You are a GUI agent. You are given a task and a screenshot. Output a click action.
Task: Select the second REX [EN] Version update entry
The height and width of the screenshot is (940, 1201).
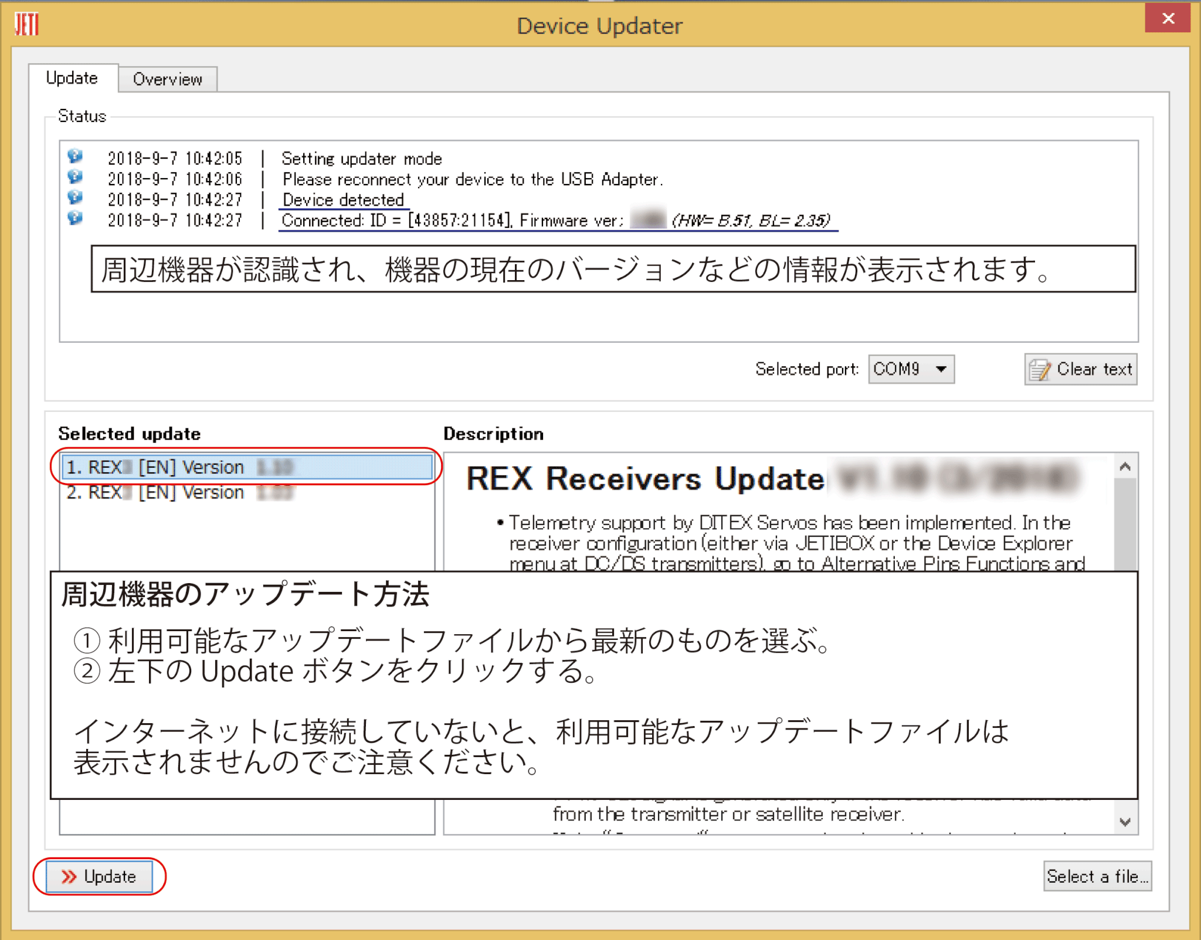click(x=247, y=492)
